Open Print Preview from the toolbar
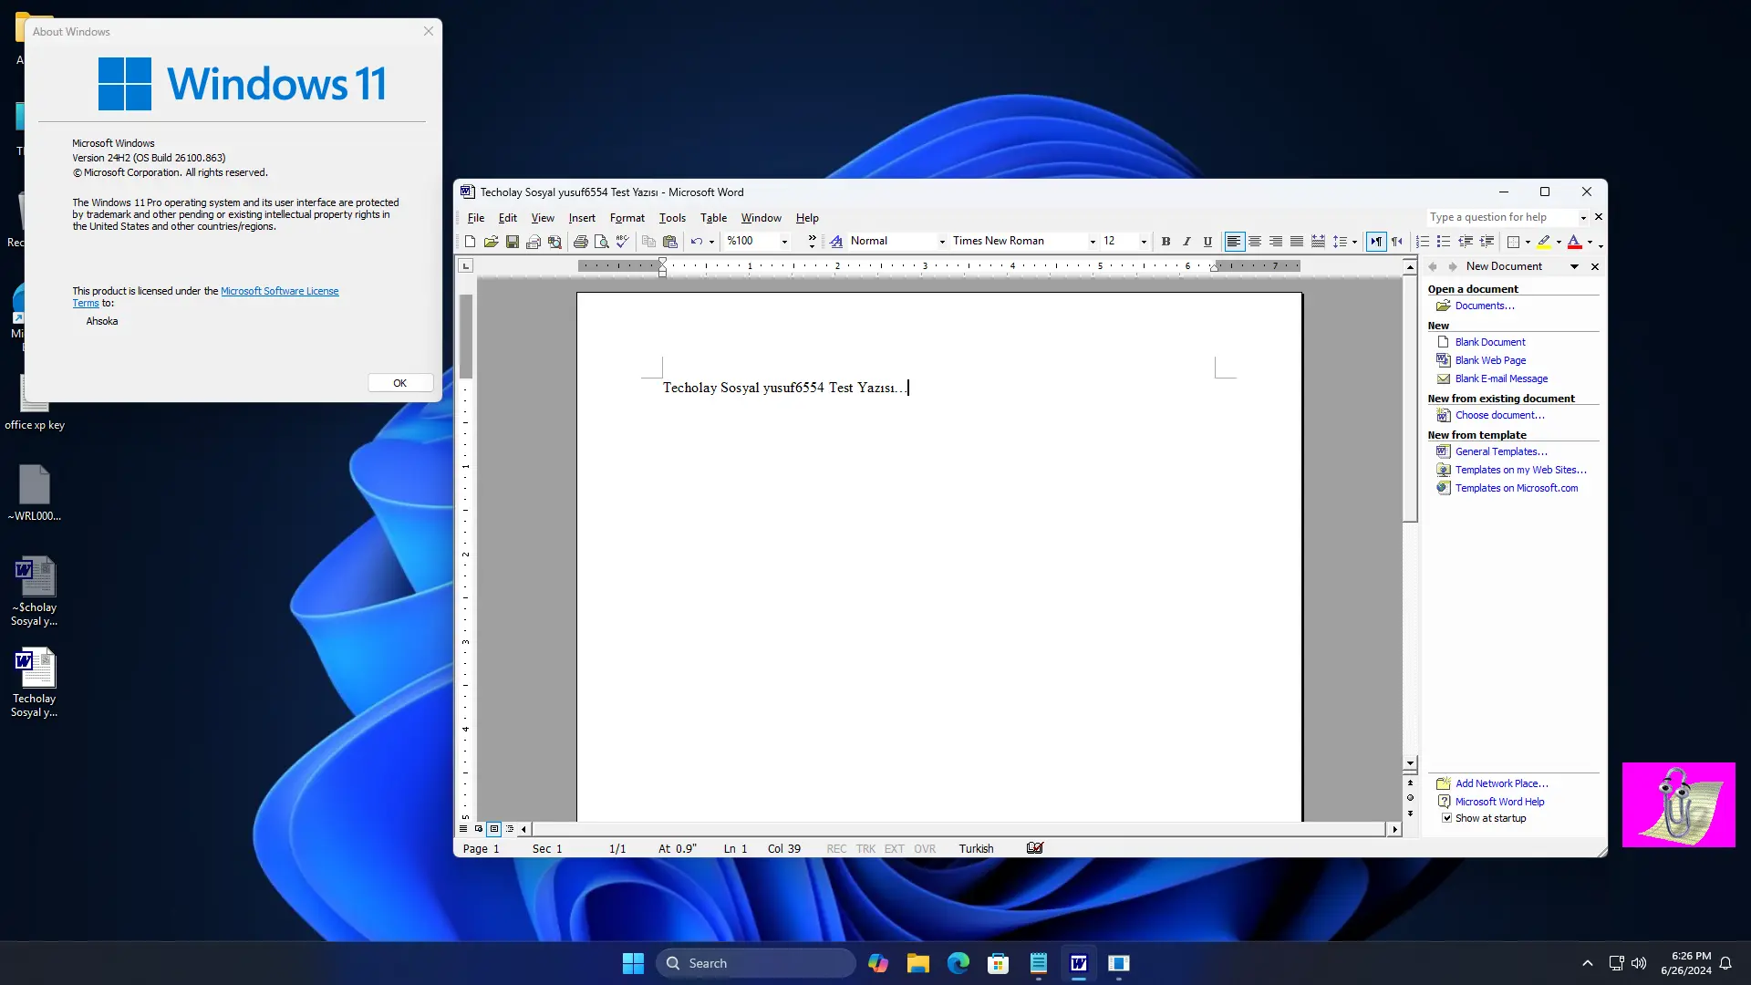This screenshot has height=985, width=1751. (601, 242)
